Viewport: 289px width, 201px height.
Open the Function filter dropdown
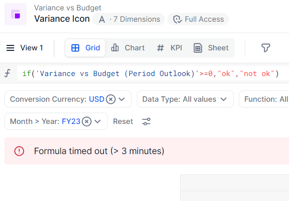264,99
